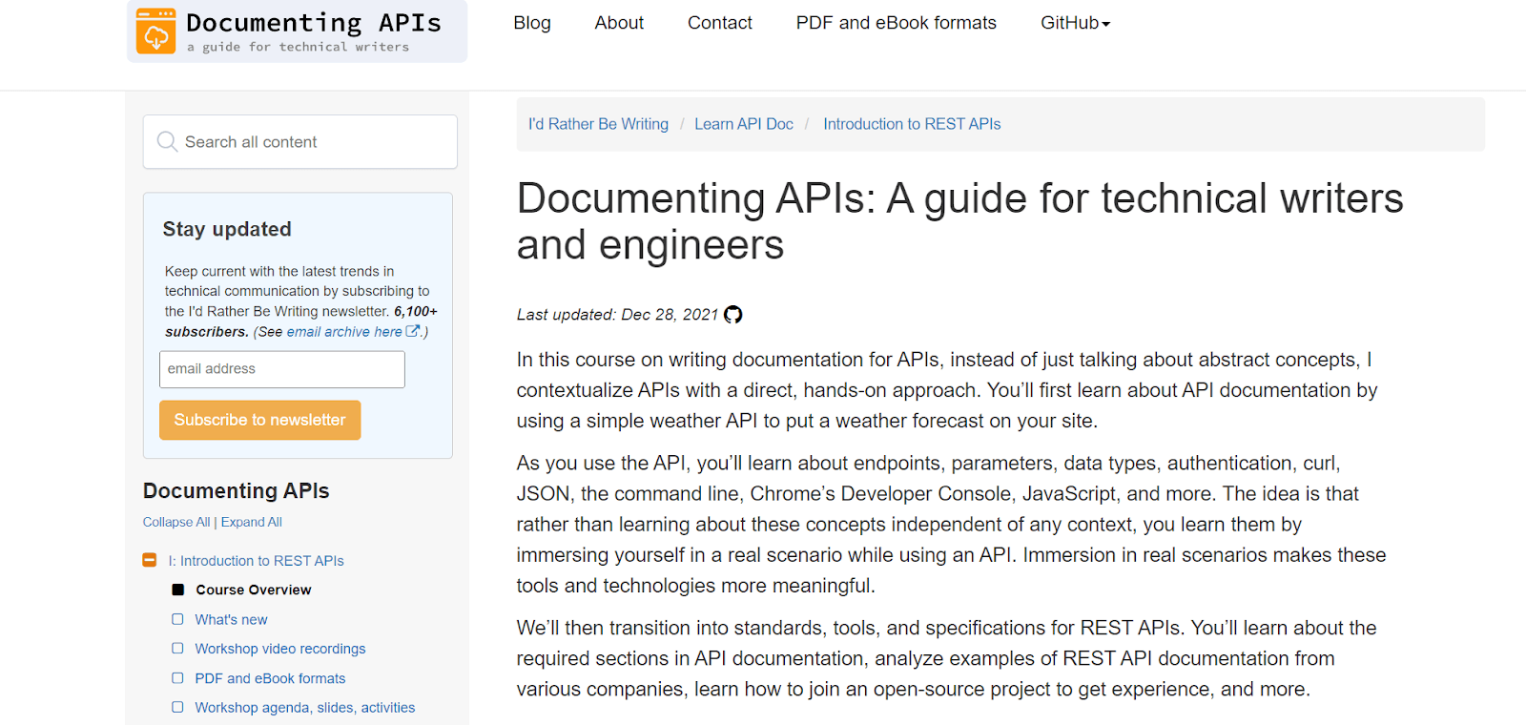Open Workshop agenda, slides, activities link
The height and width of the screenshot is (725, 1526).
point(305,708)
